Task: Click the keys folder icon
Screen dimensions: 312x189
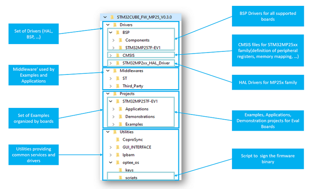Action: (121, 170)
